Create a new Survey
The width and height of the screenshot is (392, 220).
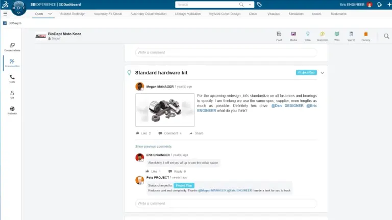[366, 36]
